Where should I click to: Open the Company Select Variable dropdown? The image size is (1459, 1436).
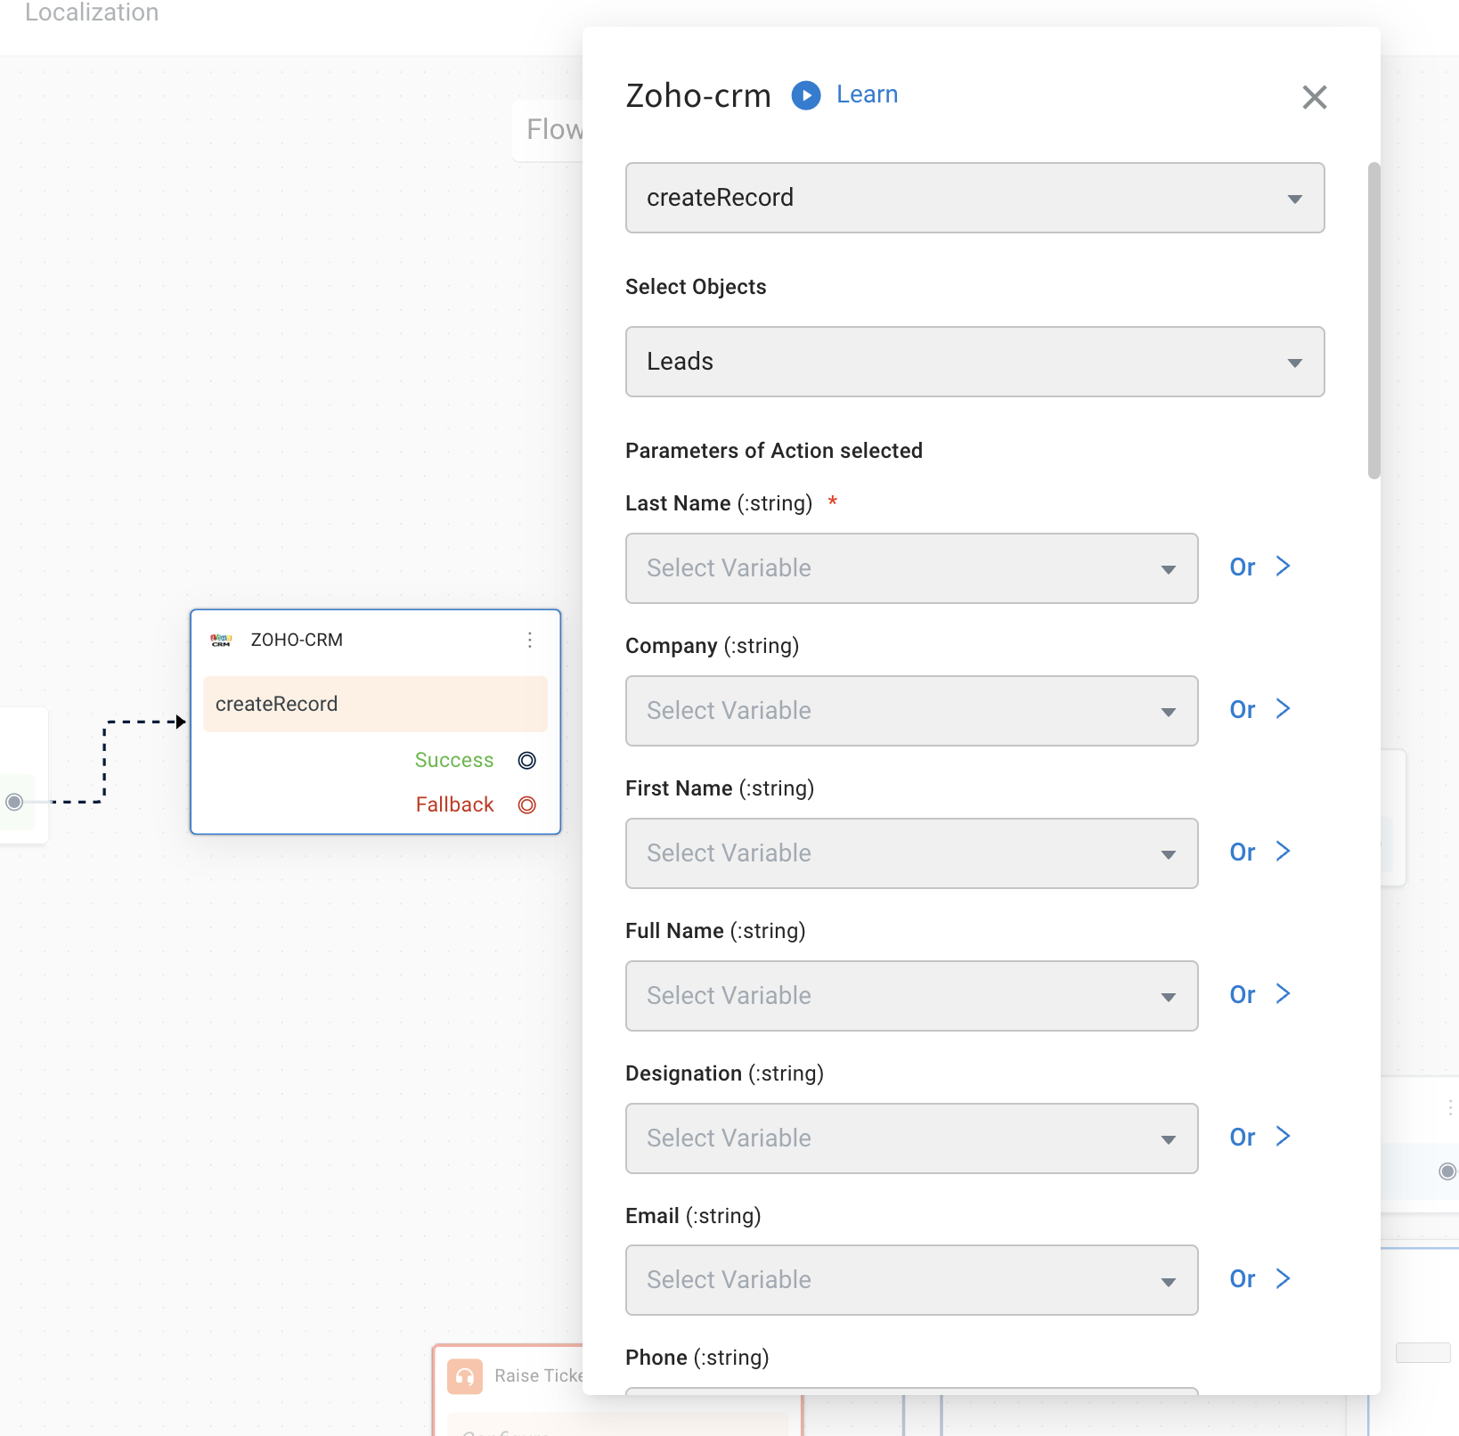click(911, 711)
